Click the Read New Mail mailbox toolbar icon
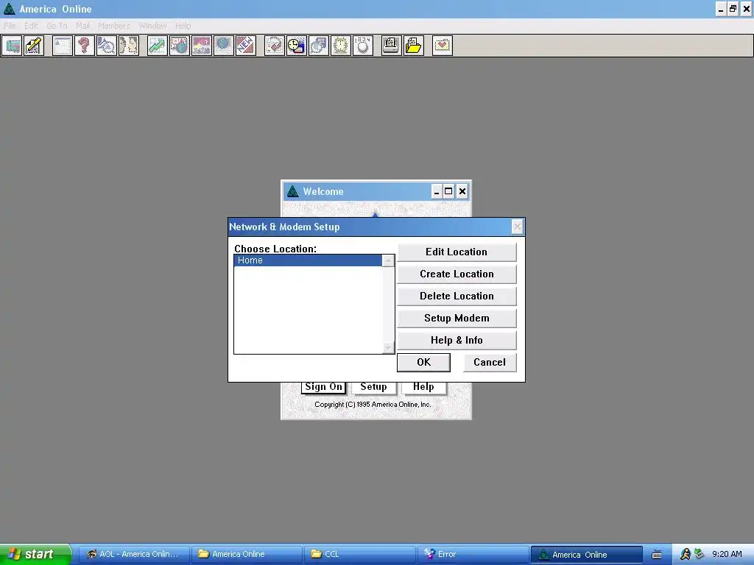Viewport: 754px width, 565px height. pos(12,46)
